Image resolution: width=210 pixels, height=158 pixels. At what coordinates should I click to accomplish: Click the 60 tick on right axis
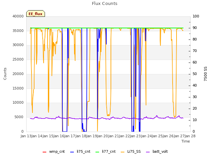tap(195, 62)
